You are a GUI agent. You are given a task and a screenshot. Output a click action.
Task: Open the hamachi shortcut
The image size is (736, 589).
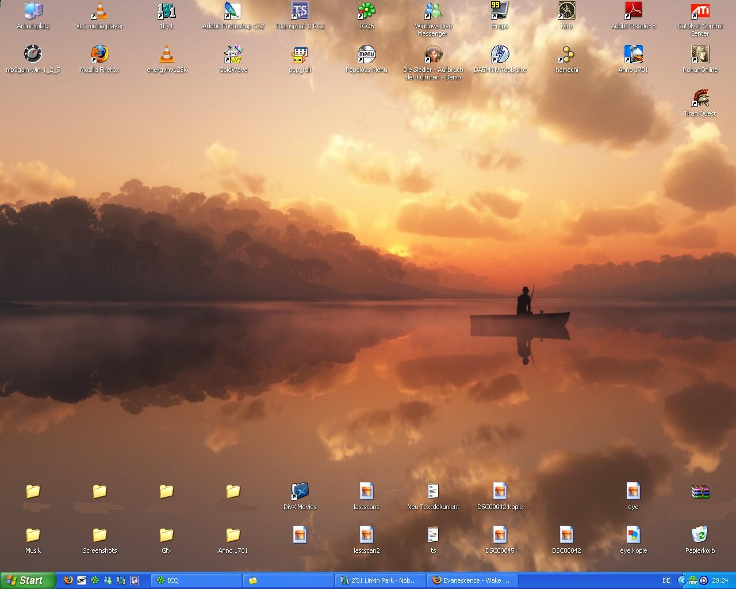[566, 55]
